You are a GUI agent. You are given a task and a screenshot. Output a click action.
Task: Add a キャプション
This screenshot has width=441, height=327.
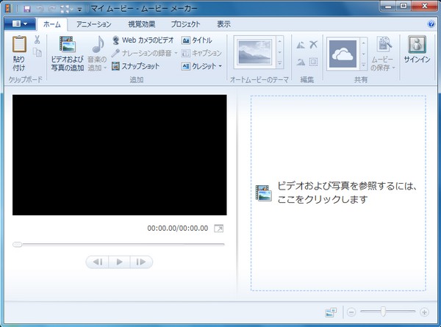point(201,53)
